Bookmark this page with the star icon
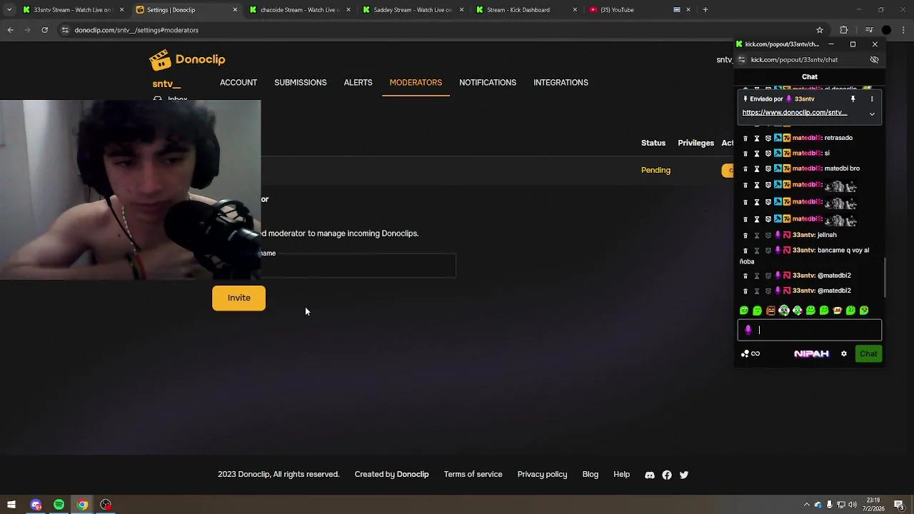This screenshot has width=914, height=514. [820, 30]
